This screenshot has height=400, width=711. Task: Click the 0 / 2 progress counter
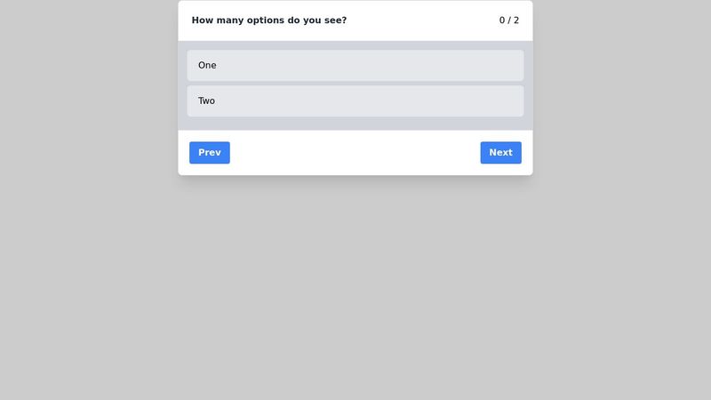click(508, 20)
